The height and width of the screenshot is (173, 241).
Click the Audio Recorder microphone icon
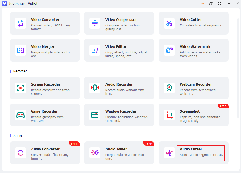[x=95, y=88]
